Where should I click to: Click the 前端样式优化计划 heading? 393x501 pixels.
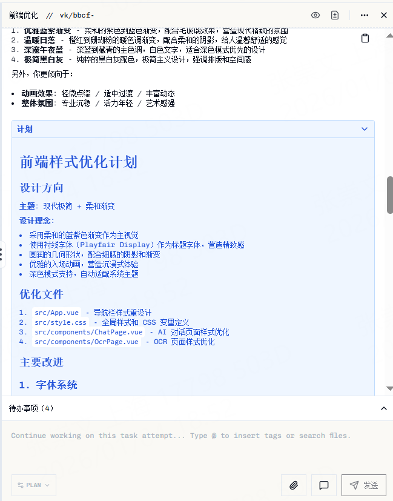[x=79, y=162]
